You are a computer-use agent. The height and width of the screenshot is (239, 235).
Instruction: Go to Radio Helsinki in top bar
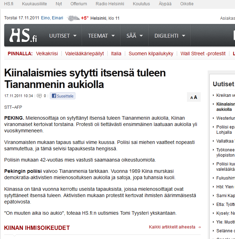110,4
